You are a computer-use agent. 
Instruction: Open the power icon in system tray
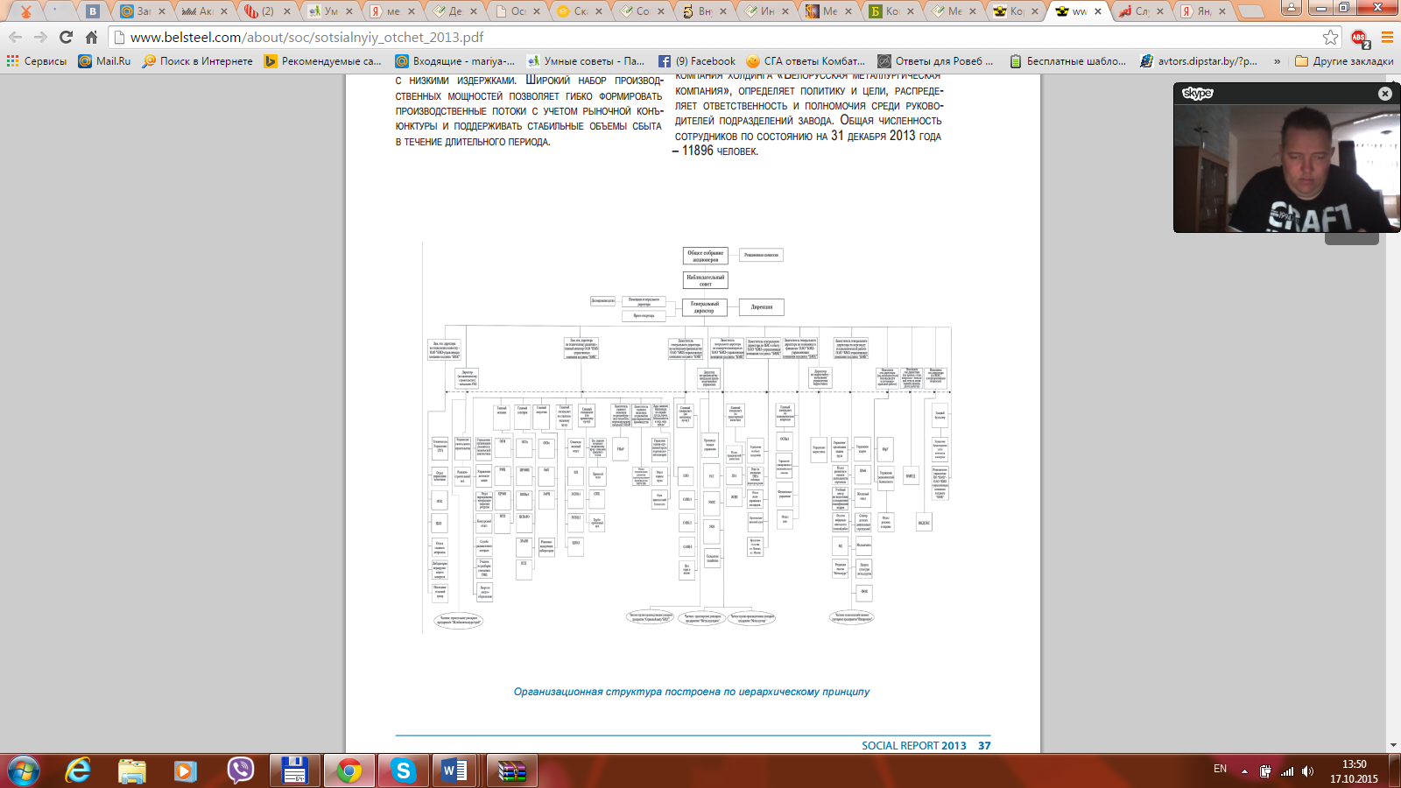pos(1265,771)
